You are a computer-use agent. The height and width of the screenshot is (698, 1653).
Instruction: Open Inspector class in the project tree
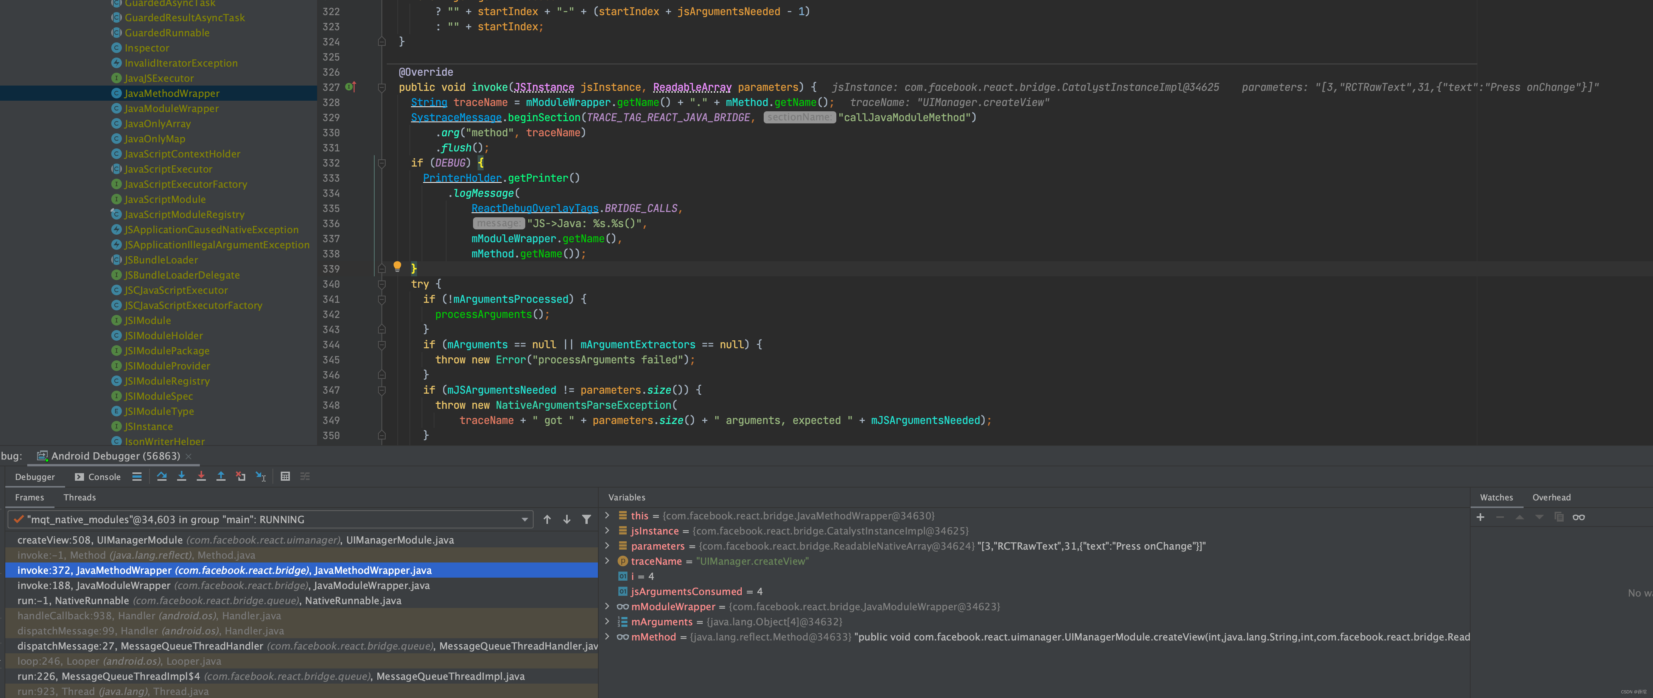147,48
